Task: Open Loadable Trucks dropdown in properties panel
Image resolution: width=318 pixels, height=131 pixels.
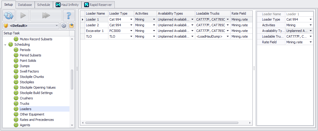Action: coord(311,36)
